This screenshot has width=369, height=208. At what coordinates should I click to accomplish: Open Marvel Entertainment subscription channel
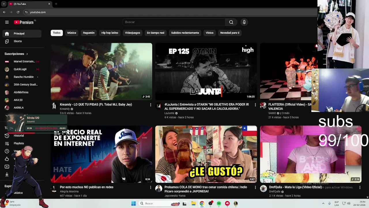pyautogui.click(x=22, y=62)
